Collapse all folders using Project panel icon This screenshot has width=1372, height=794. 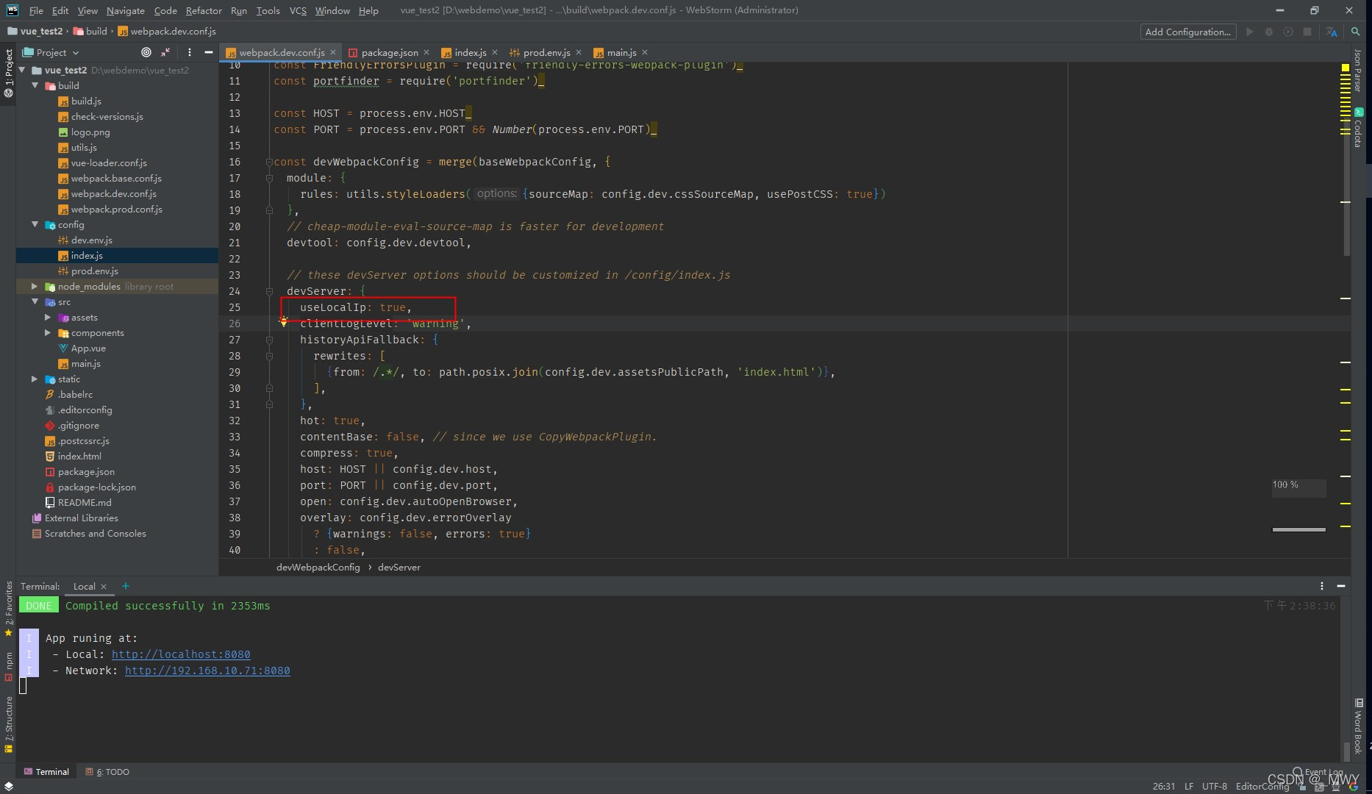(165, 52)
